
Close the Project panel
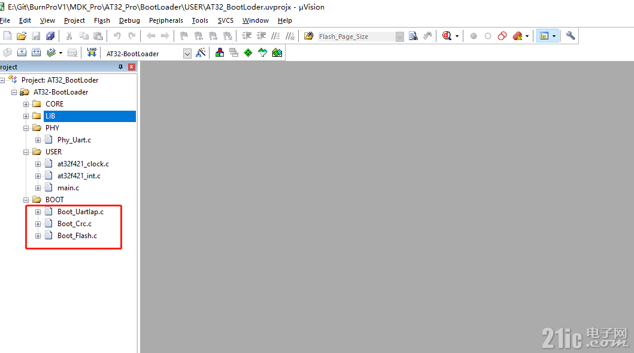[131, 67]
